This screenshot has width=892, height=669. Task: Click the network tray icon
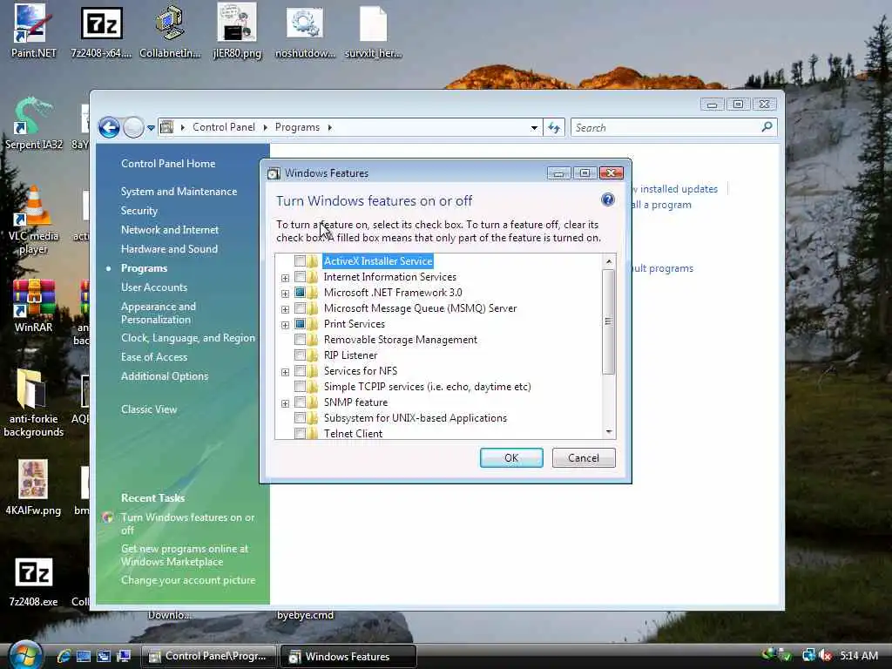(x=808, y=655)
